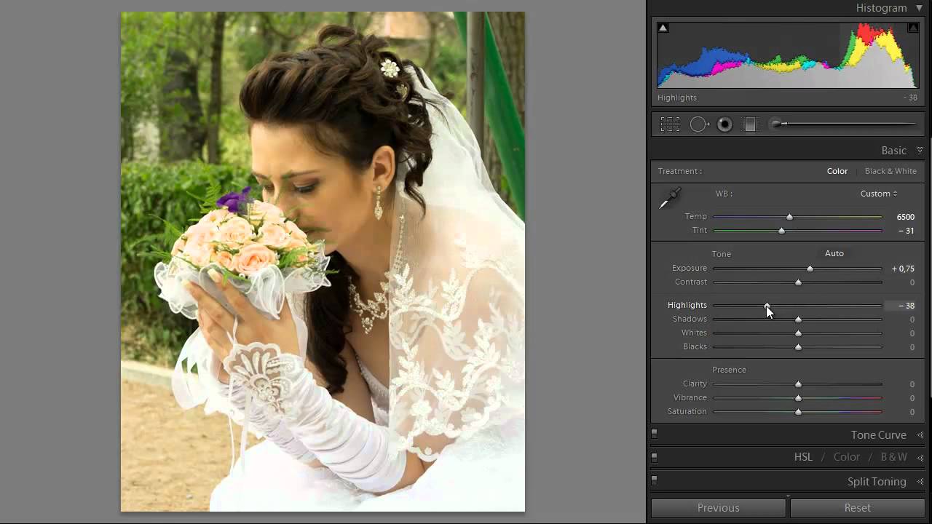The width and height of the screenshot is (932, 524).
Task: Click the Exposure value +0,75
Action: click(903, 269)
